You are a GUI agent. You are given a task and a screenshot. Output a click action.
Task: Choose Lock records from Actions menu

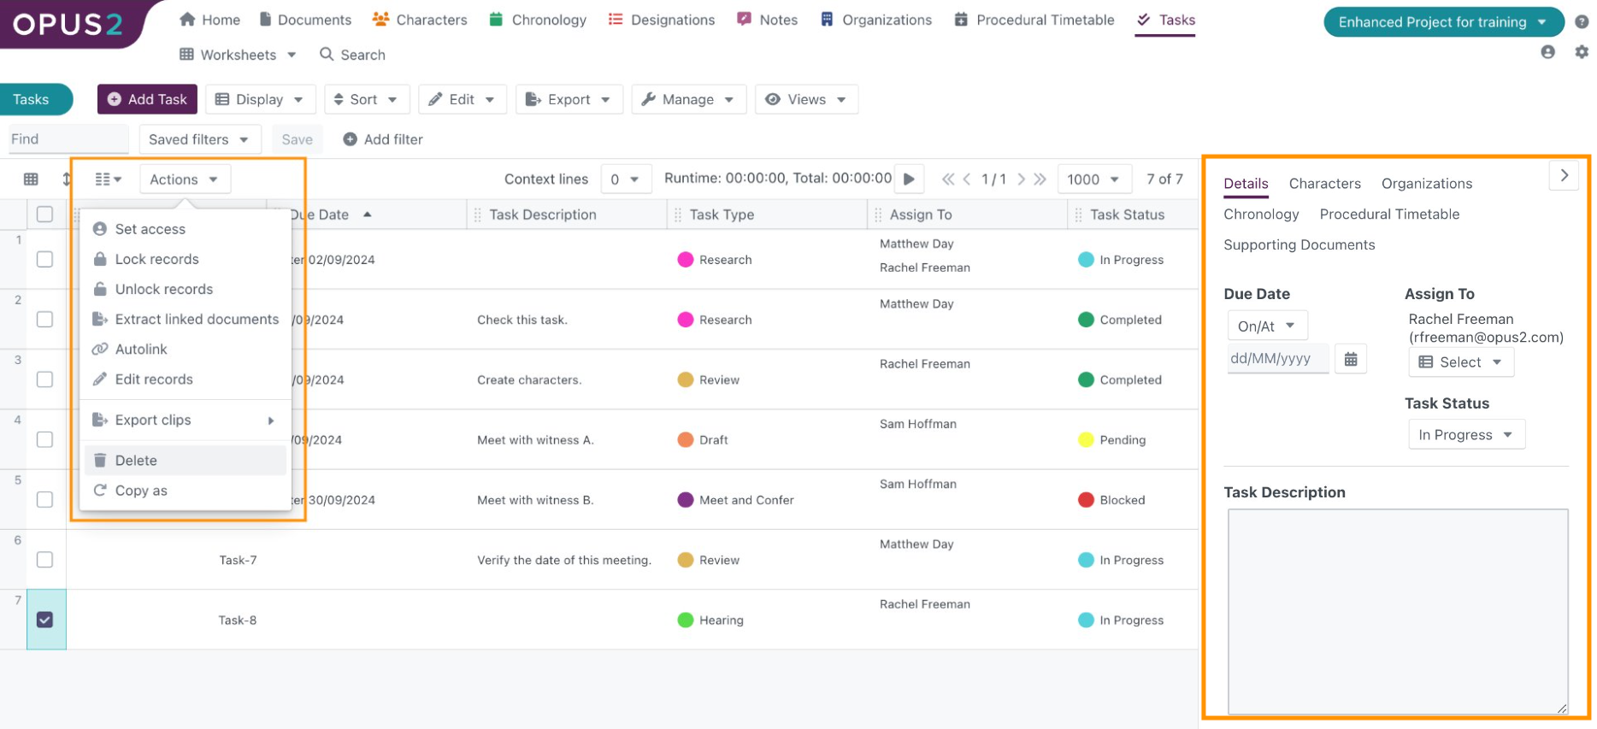pyautogui.click(x=185, y=259)
